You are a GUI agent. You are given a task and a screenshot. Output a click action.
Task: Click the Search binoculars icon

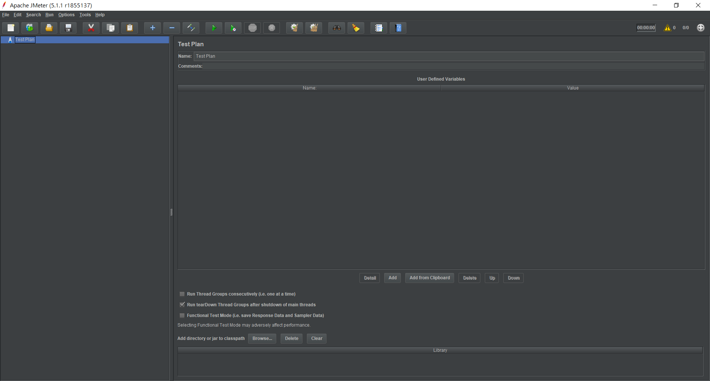click(x=337, y=28)
